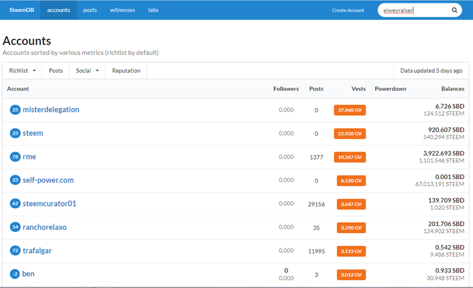Click the reputation badge 62 beside steemcurator01
473x288 pixels.
15,204
